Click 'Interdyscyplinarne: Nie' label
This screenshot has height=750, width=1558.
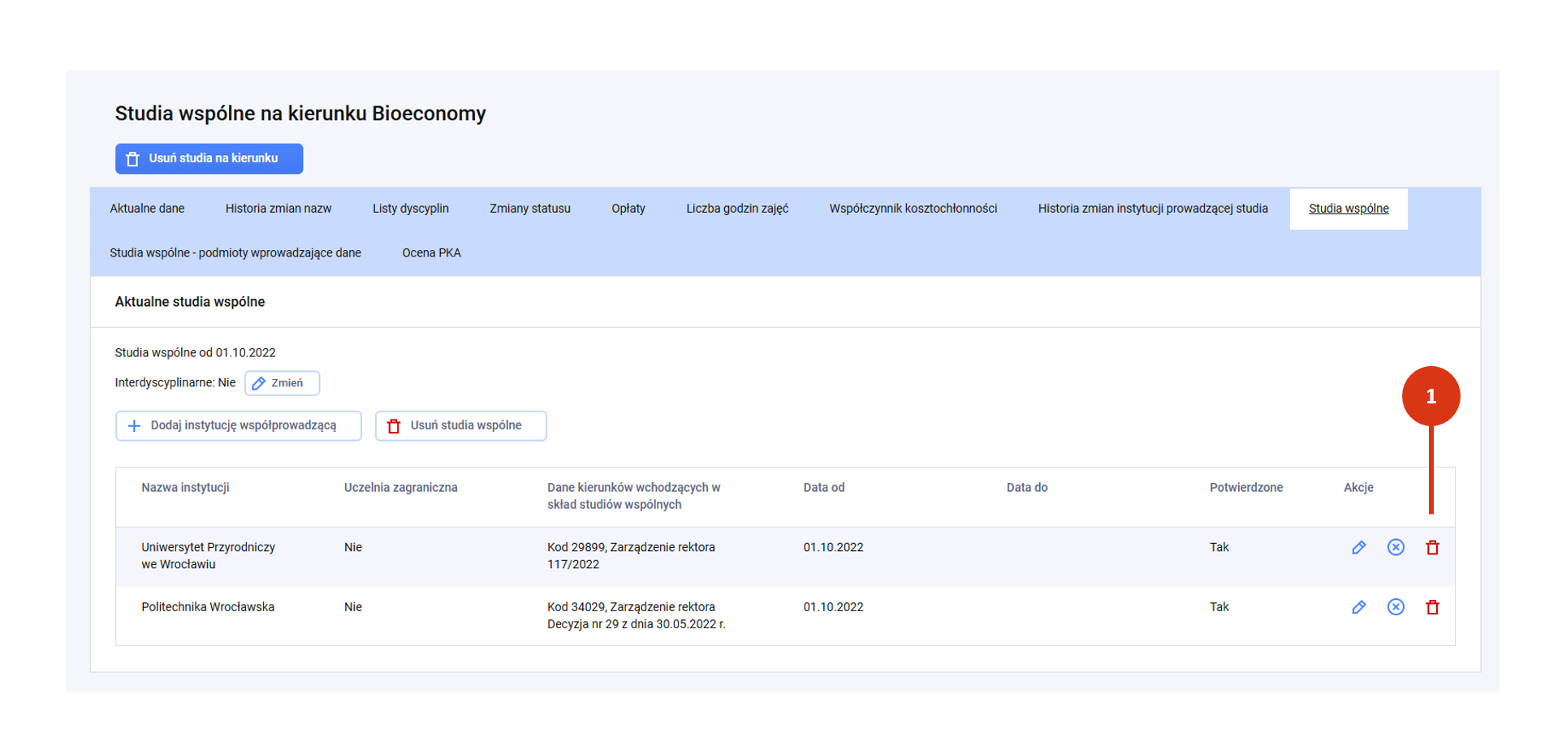(175, 383)
